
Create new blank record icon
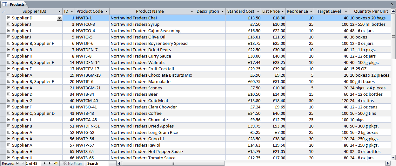[x=56, y=163]
